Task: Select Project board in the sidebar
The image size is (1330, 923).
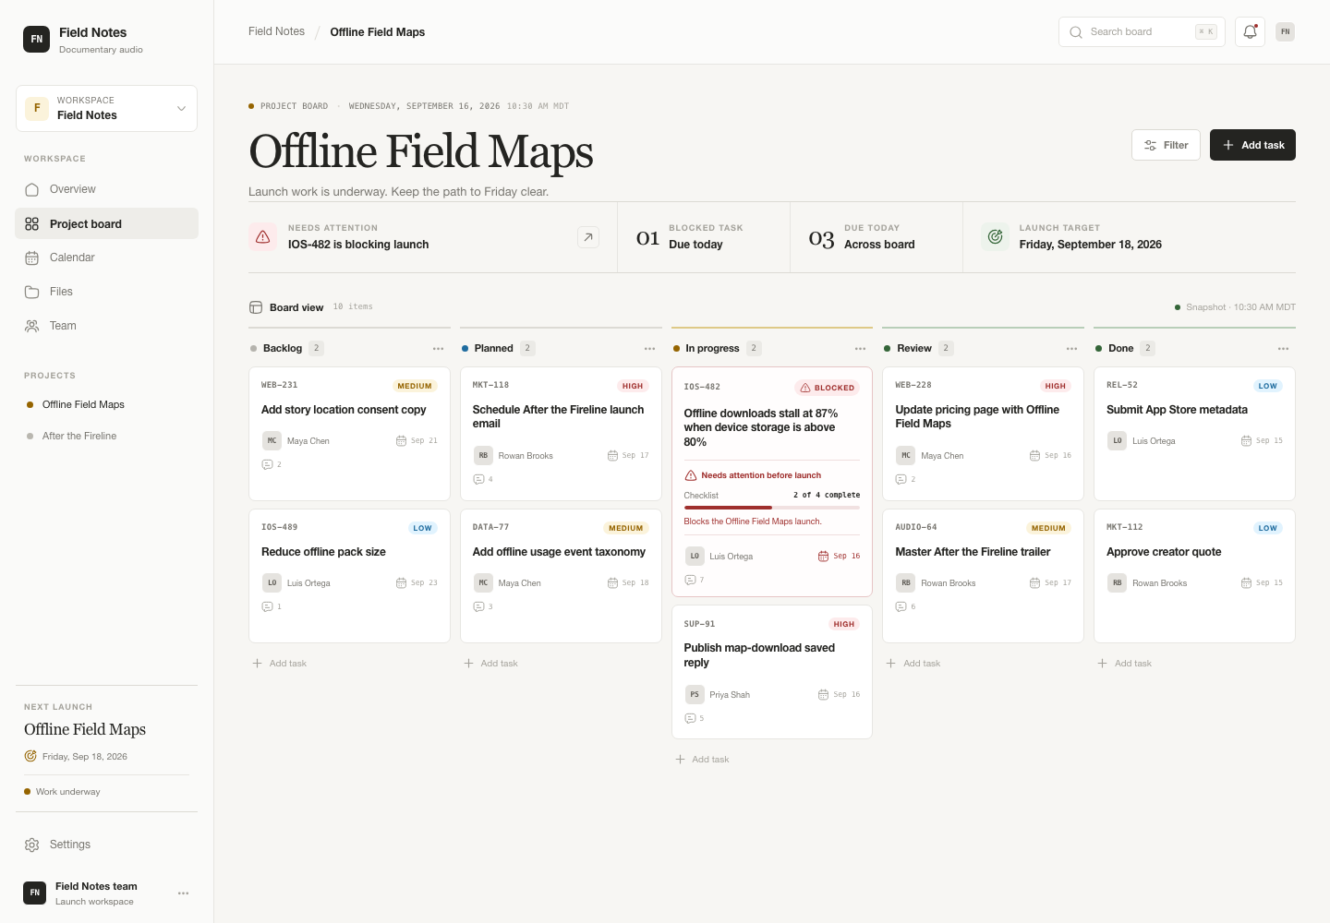Action: (106, 223)
